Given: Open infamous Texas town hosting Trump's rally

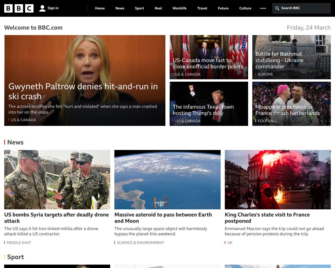Looking at the screenshot, I should coord(203,110).
